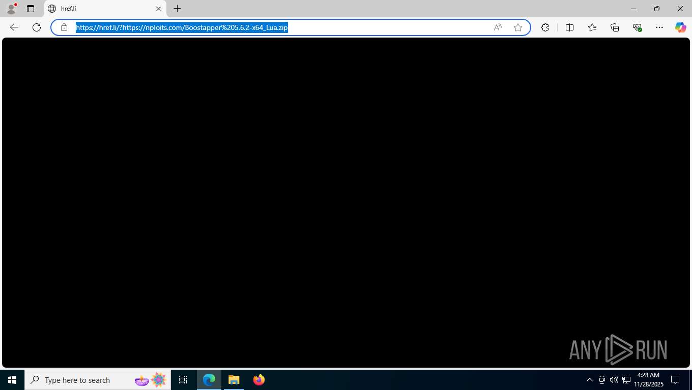Open Read aloud feature
This screenshot has height=390, width=692.
498,27
